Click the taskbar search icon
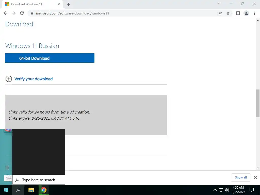The height and width of the screenshot is (195, 260). click(18, 190)
